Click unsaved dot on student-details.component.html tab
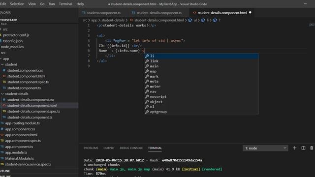This screenshot has height=177, width=315. [x=250, y=12]
